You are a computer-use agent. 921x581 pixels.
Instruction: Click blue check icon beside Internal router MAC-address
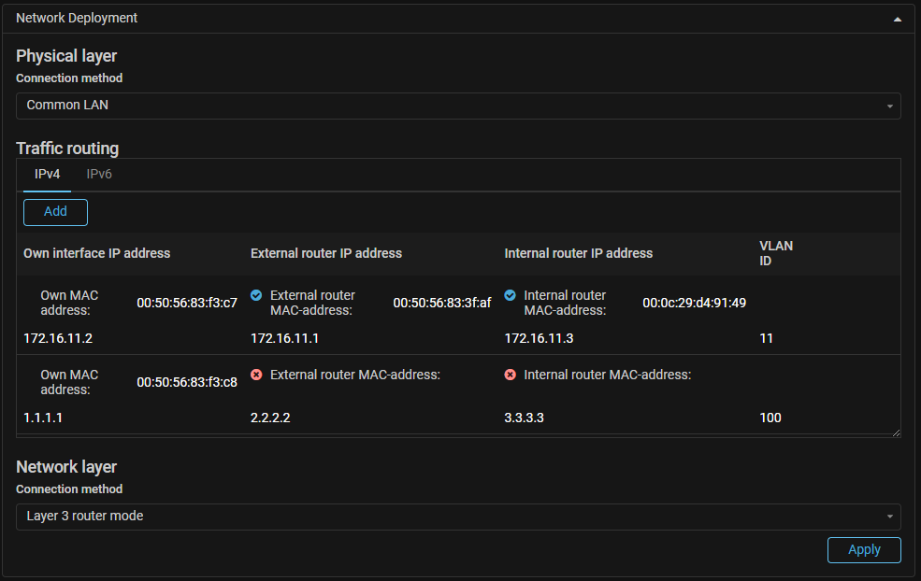(x=511, y=295)
